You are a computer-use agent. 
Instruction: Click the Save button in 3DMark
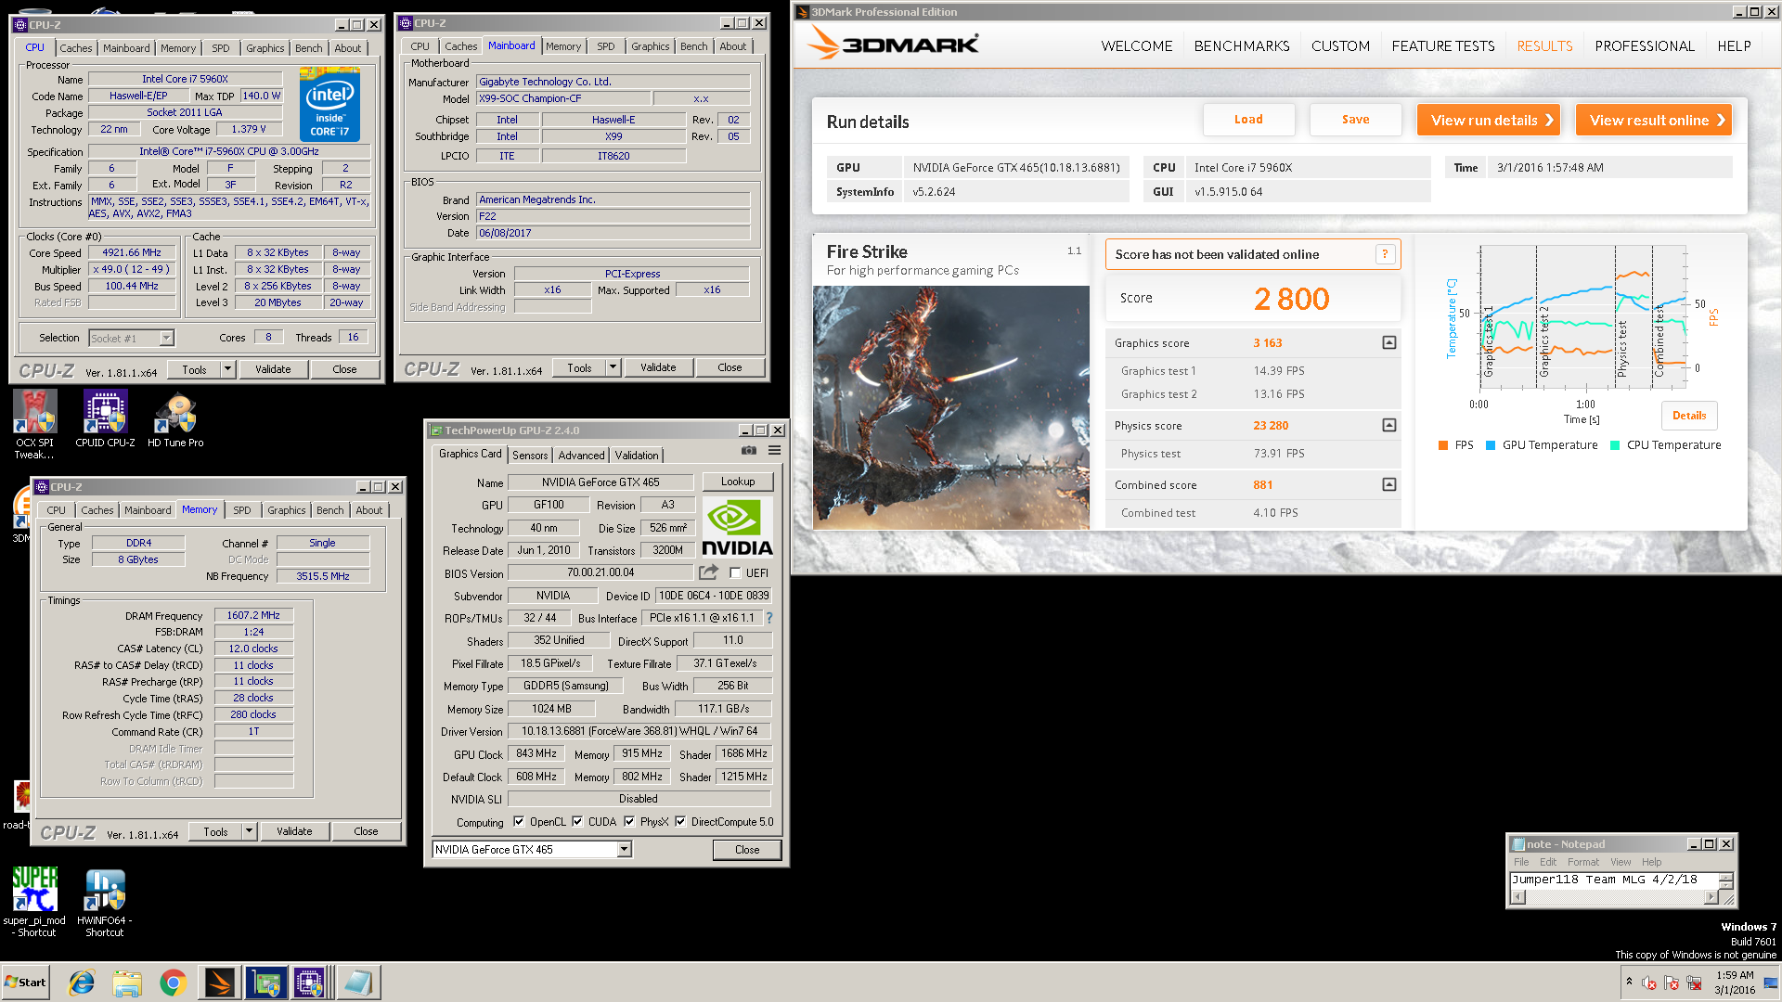pos(1355,120)
